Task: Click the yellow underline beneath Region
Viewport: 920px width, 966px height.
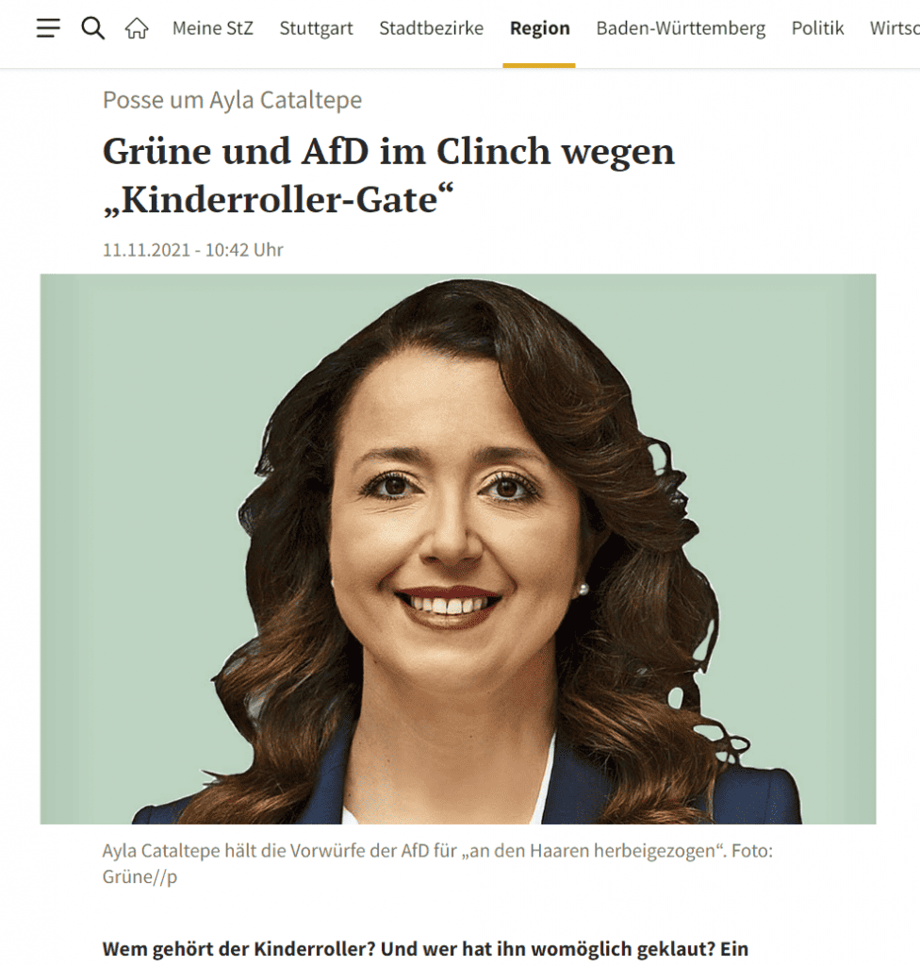Action: click(539, 65)
